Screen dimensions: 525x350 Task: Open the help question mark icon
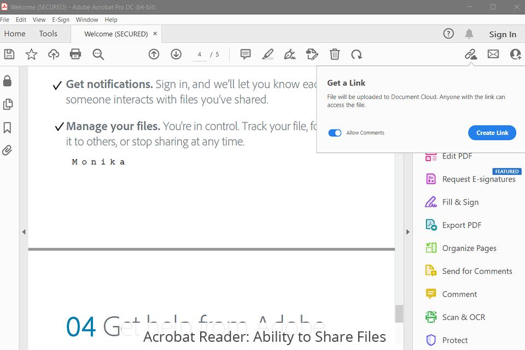[448, 33]
